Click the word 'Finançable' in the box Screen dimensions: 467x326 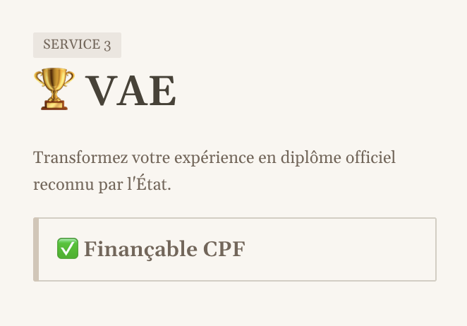[140, 249]
